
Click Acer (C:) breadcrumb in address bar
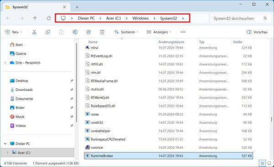point(113,18)
